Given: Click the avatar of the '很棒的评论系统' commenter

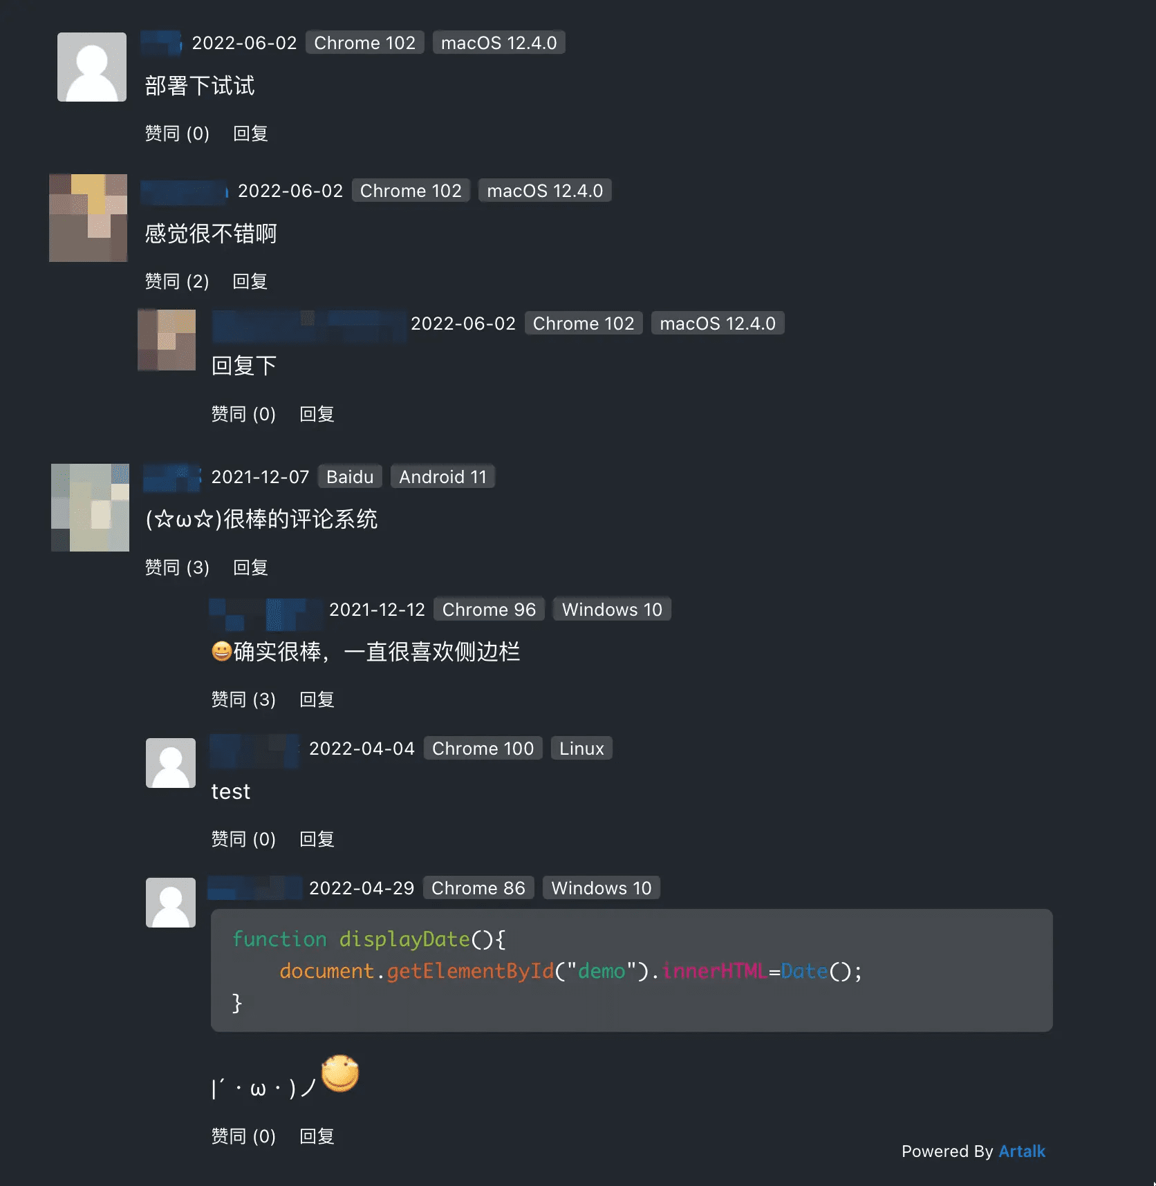Looking at the screenshot, I should [x=90, y=507].
